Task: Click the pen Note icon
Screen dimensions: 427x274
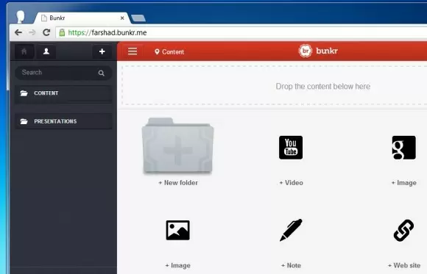Action: pyautogui.click(x=291, y=230)
